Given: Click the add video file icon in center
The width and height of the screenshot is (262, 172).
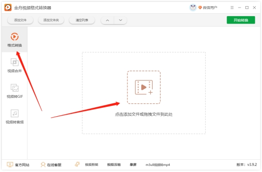Looking at the screenshot, I should tap(144, 87).
